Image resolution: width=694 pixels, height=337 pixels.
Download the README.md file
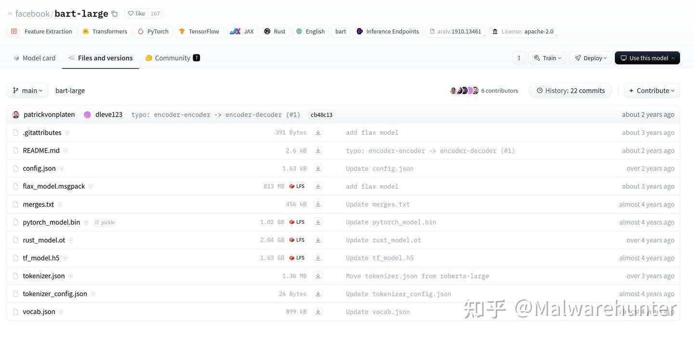(x=318, y=150)
